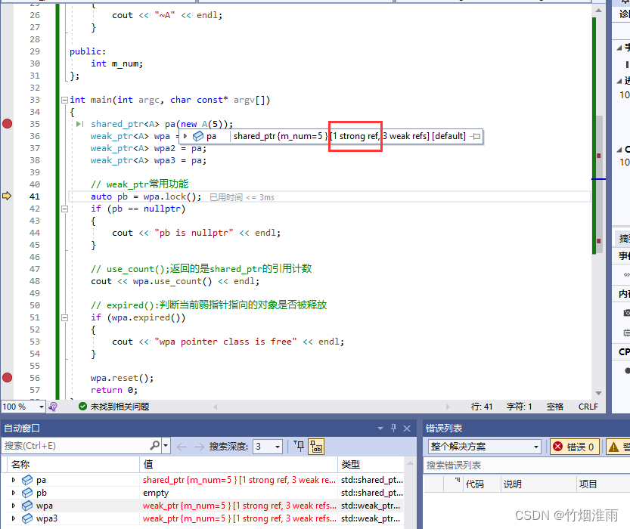Click the CRLF line ending indicator
630x529 pixels.
click(588, 407)
